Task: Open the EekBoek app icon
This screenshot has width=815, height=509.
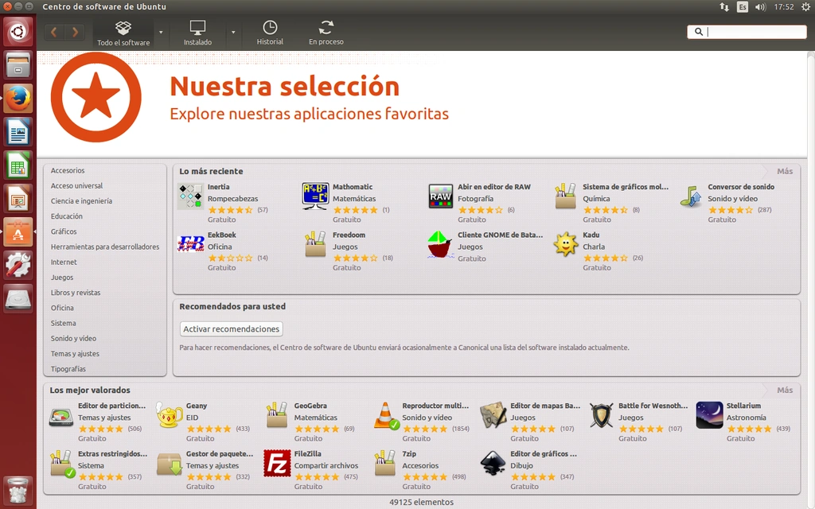Action: pos(190,244)
